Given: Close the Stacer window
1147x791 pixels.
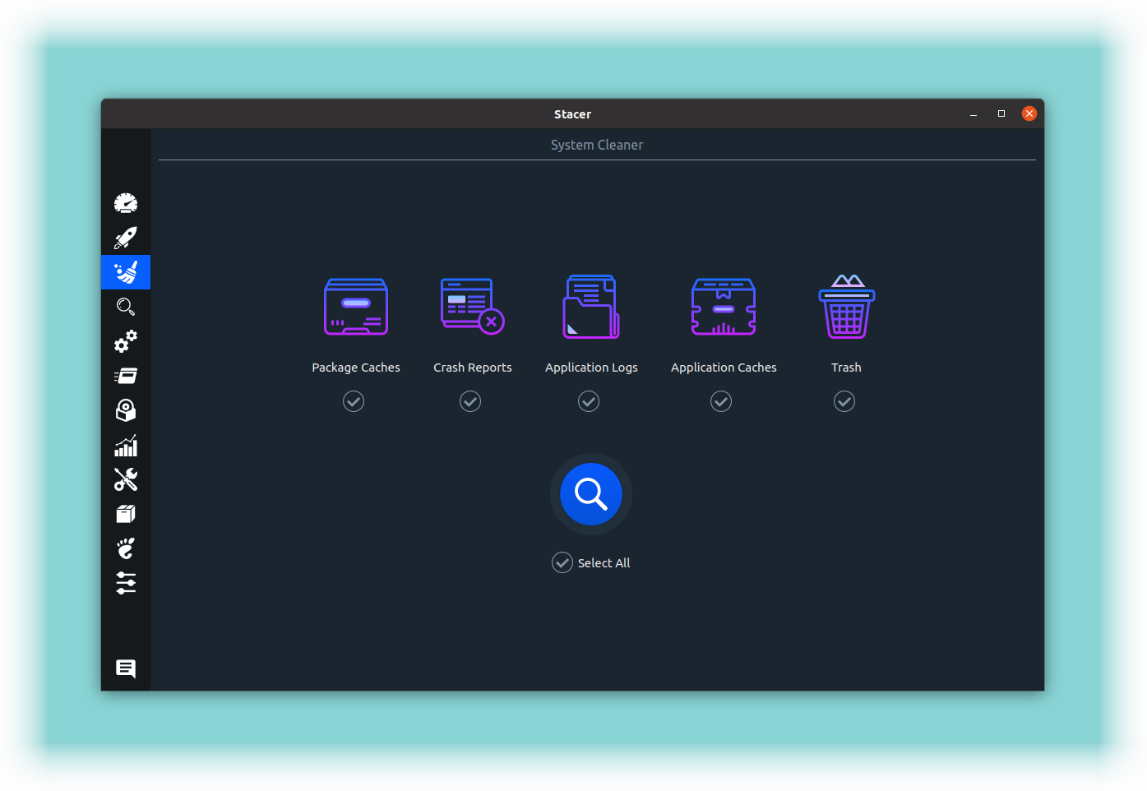Looking at the screenshot, I should (1029, 113).
